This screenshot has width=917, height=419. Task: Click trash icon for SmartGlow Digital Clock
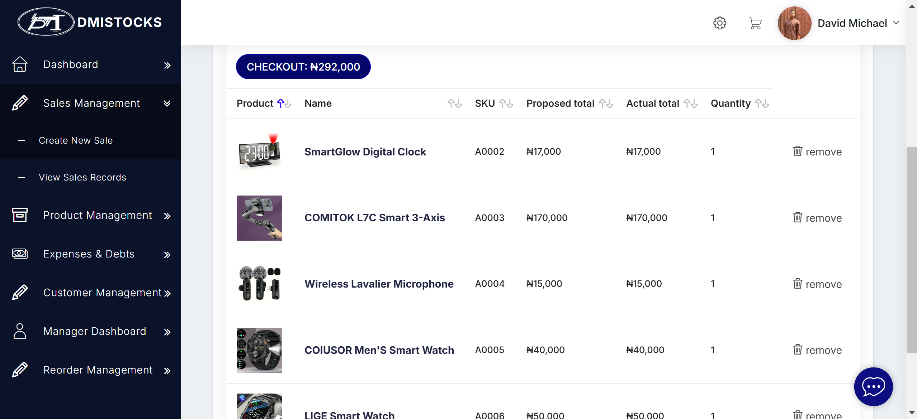[x=797, y=151]
